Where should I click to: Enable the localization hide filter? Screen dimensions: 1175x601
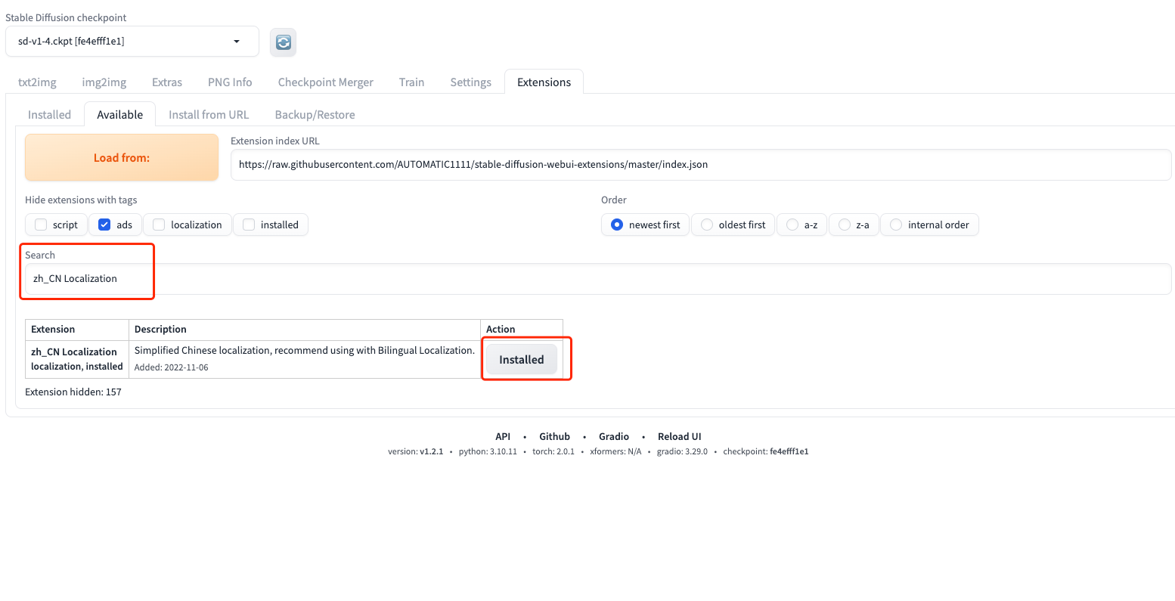[x=159, y=225]
